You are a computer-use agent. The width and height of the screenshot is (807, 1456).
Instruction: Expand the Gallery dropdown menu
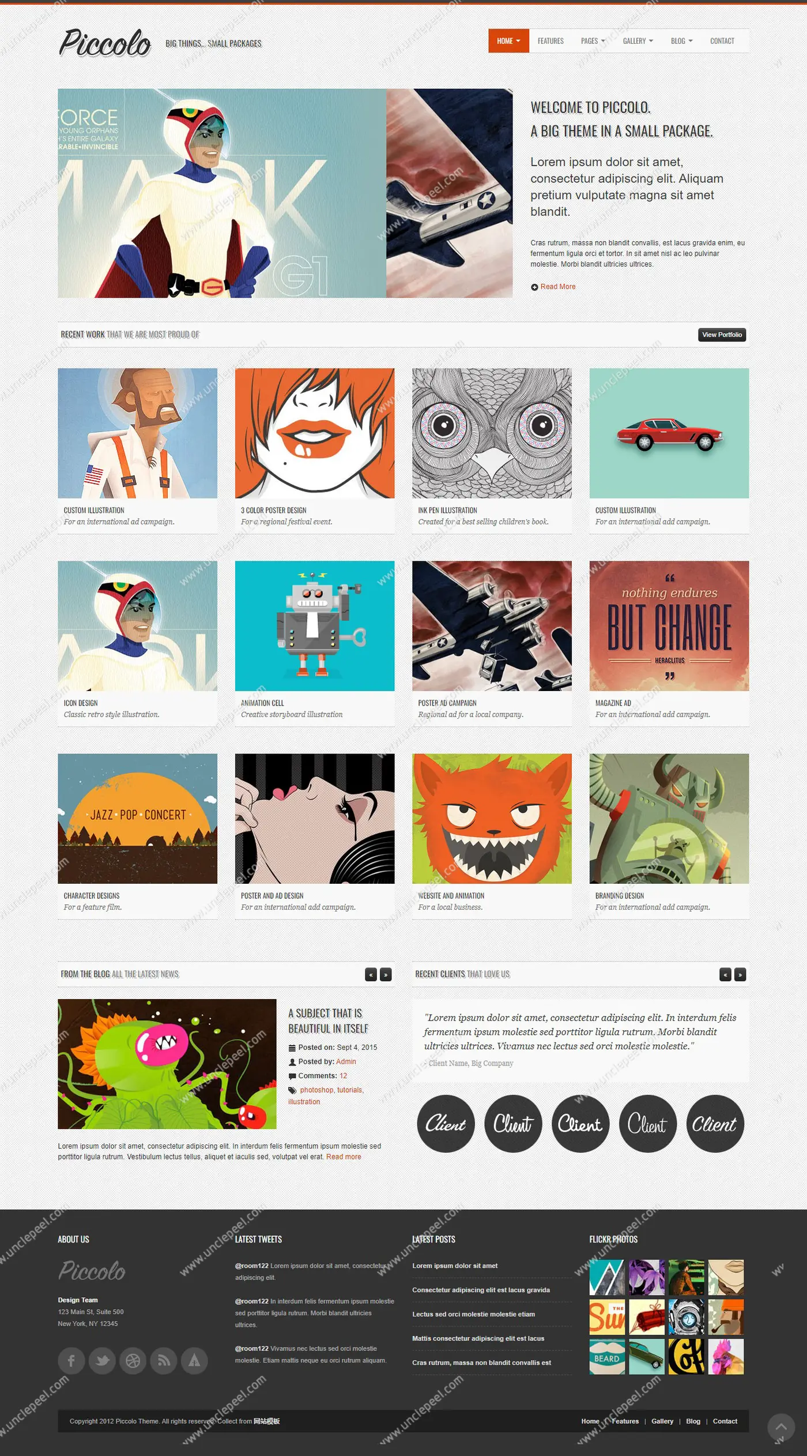638,41
